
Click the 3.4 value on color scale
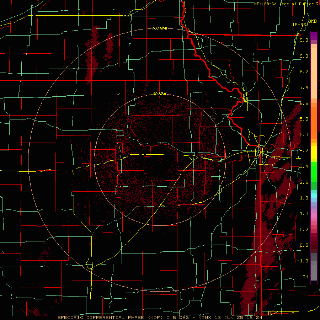point(304,166)
